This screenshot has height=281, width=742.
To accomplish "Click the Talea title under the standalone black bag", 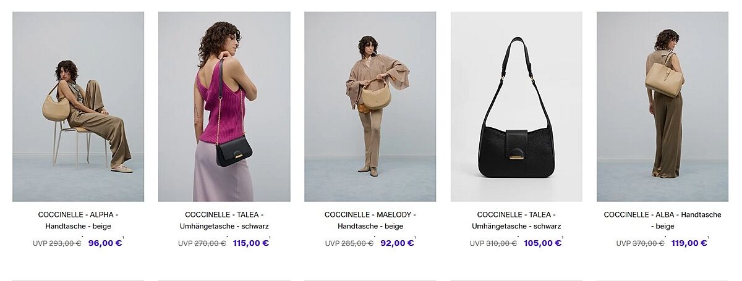I will [x=516, y=220].
